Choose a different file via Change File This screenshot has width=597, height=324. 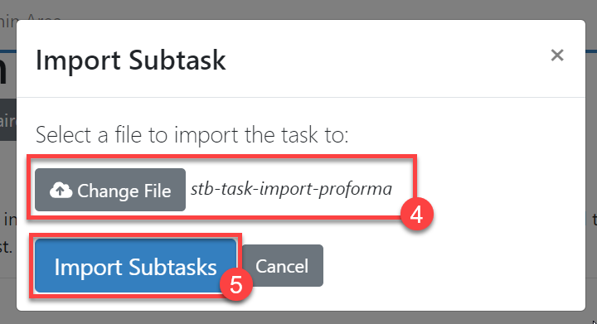[x=110, y=190]
